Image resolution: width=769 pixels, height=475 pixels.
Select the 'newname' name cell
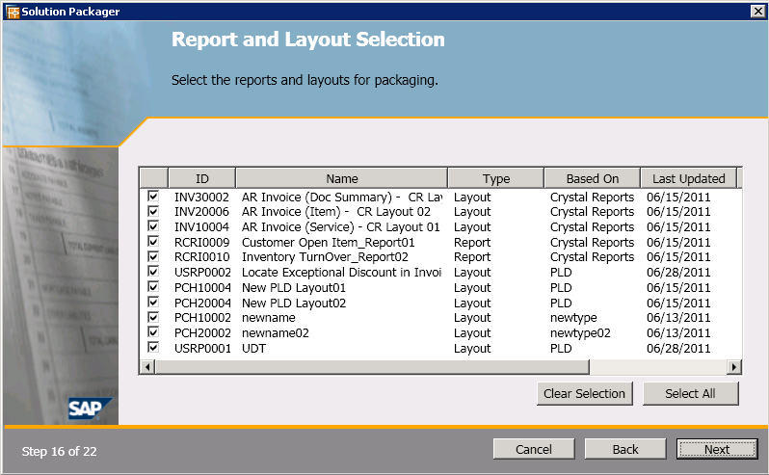[x=269, y=318]
